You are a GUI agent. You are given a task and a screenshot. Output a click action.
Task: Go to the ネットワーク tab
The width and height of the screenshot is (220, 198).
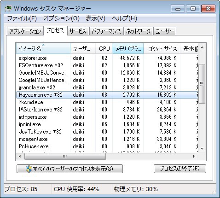tap(139, 31)
